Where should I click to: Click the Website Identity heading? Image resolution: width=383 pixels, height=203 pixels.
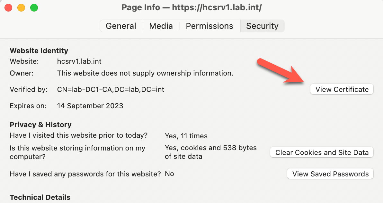click(x=39, y=51)
